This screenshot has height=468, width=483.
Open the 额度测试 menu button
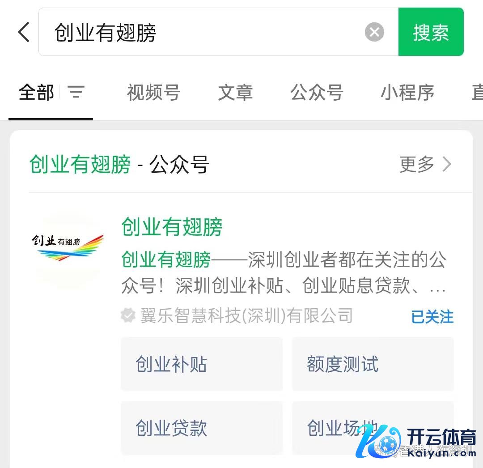click(x=373, y=364)
